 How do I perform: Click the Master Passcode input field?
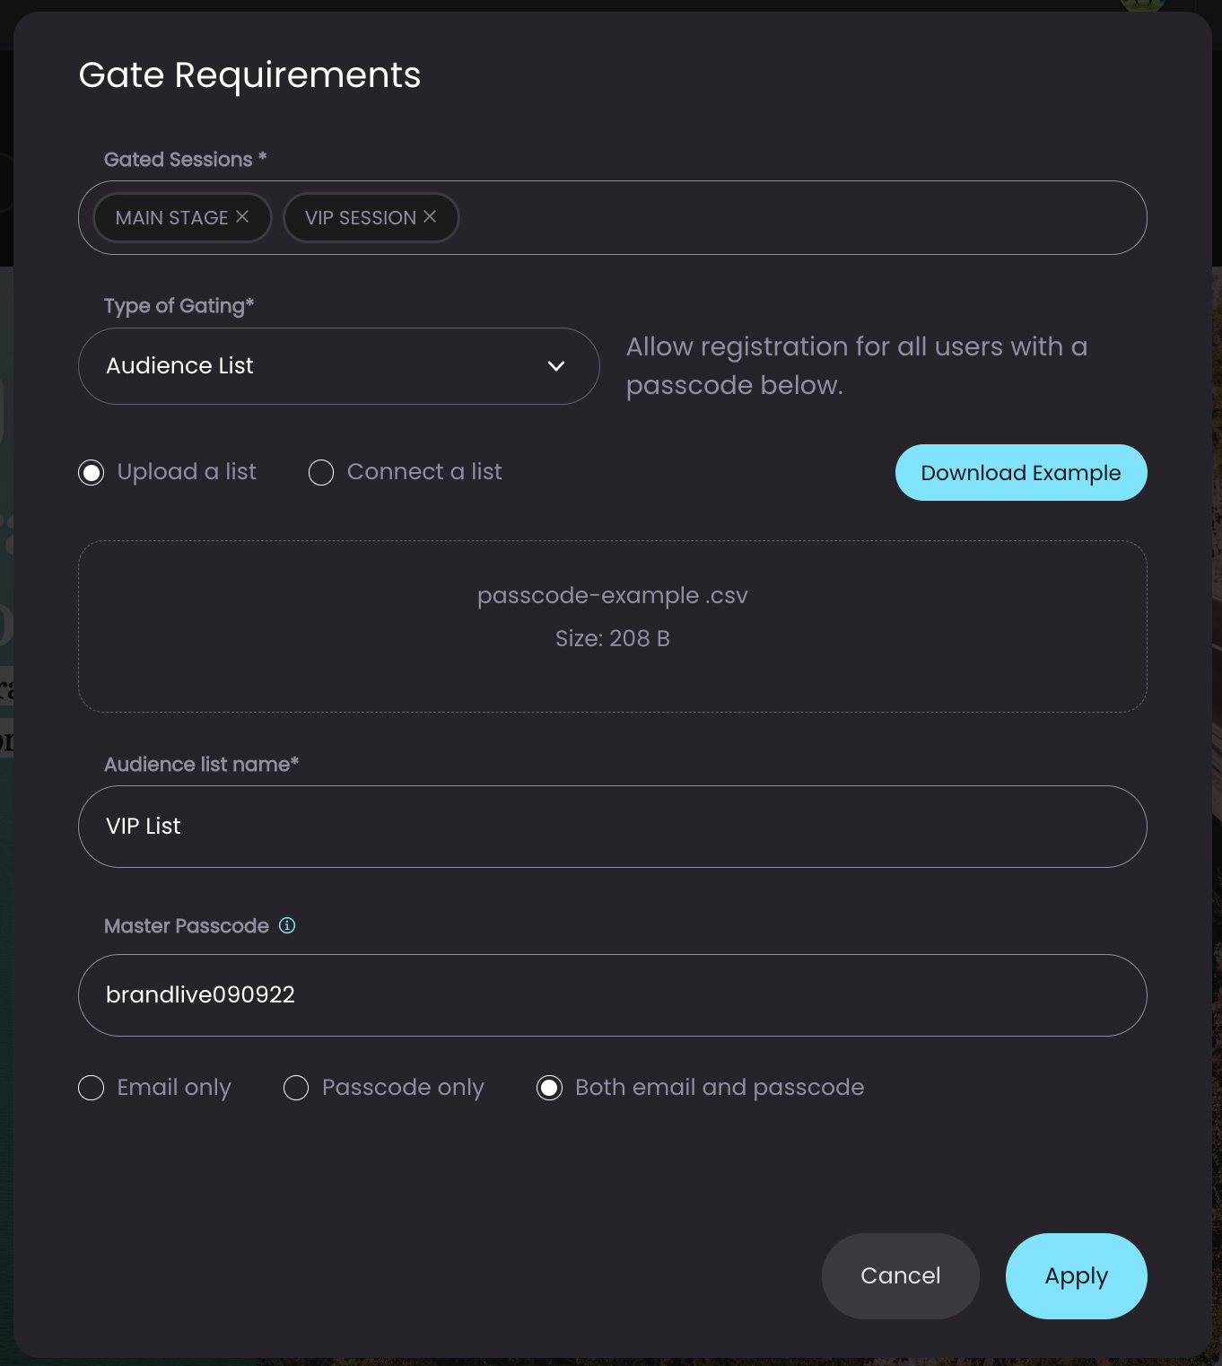pyautogui.click(x=613, y=995)
